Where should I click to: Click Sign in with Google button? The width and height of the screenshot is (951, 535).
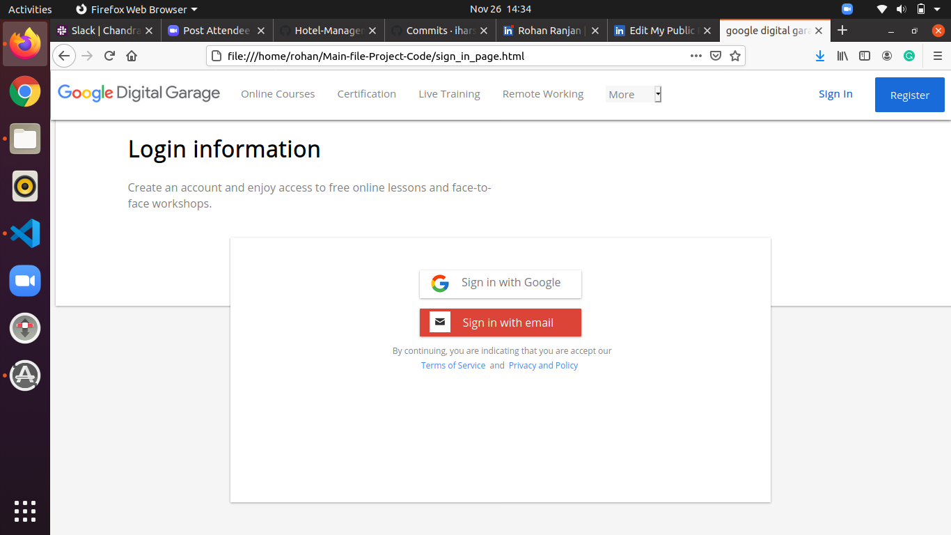pos(501,284)
